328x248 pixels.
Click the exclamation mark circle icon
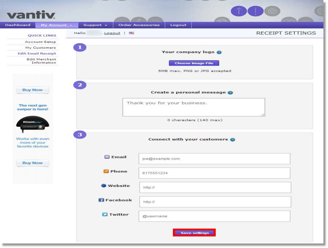pos(255,11)
